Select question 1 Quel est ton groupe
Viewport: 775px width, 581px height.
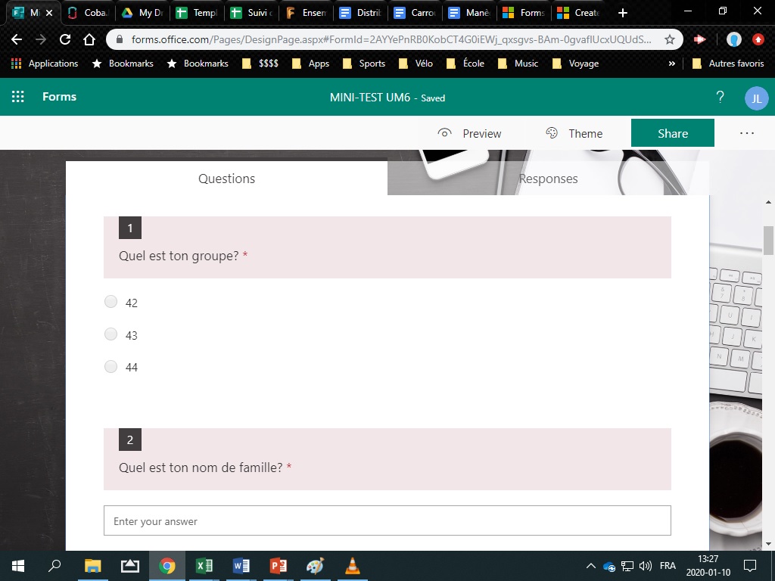[x=387, y=247]
